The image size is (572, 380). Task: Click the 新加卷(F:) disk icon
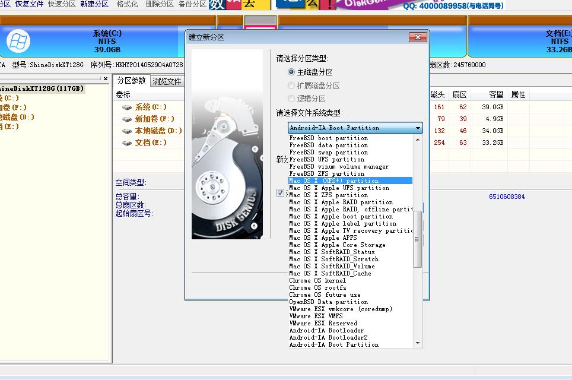(128, 119)
